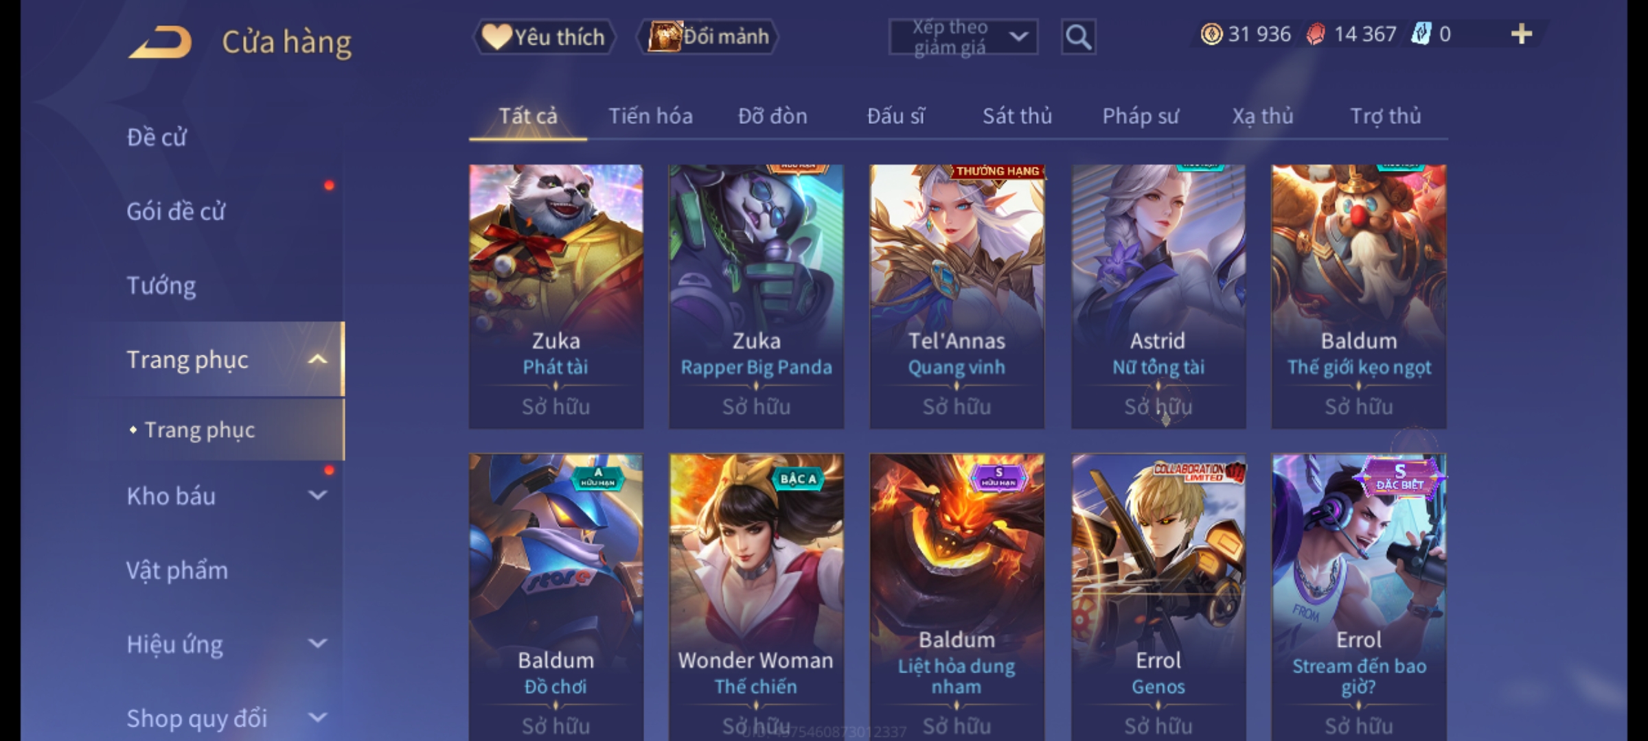This screenshot has height=741, width=1648.
Task: Open the search magnifier icon
Action: (1078, 37)
